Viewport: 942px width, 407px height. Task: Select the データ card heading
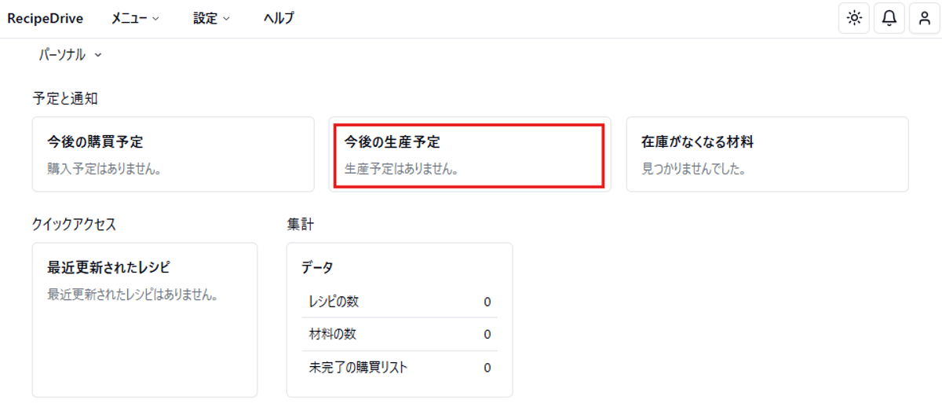coord(317,268)
